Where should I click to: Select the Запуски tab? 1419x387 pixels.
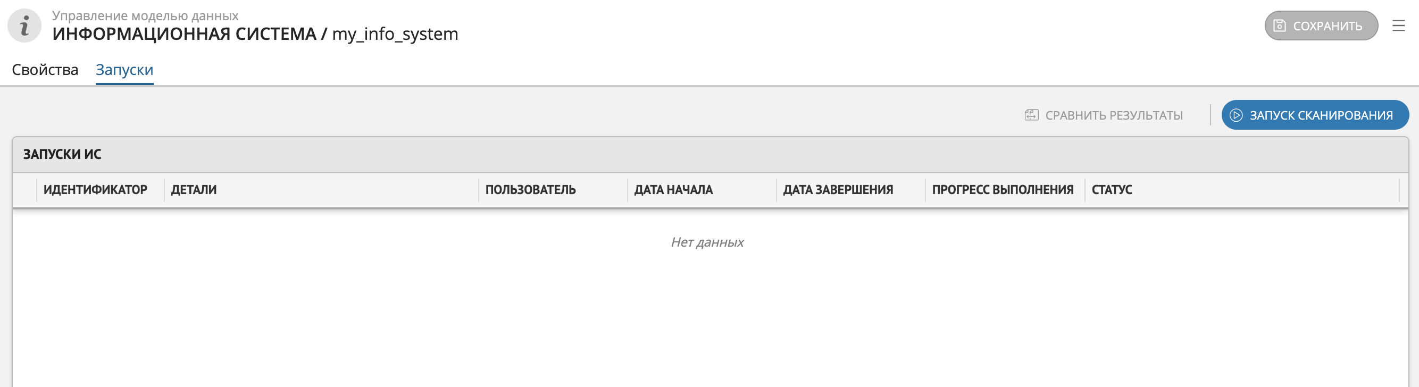[124, 70]
